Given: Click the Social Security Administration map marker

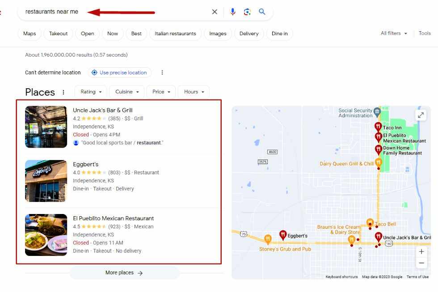Looking at the screenshot, I should (x=377, y=112).
